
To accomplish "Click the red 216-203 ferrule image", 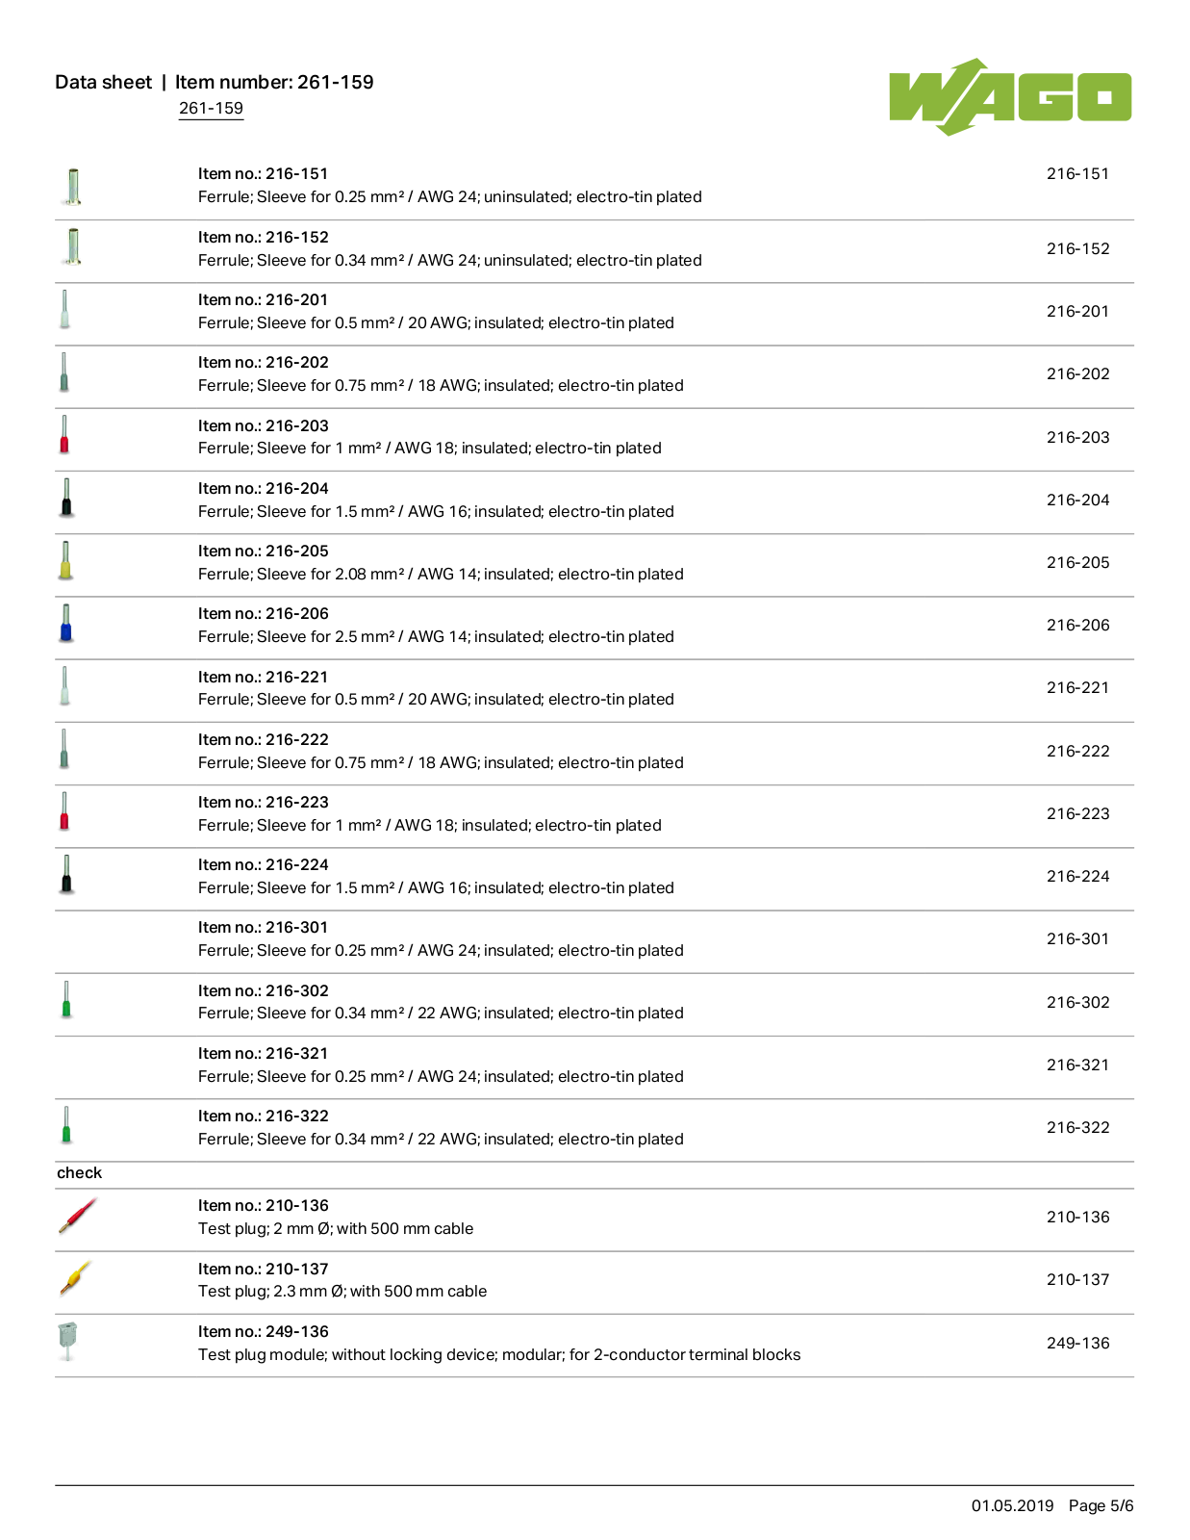I will coord(64,434).
